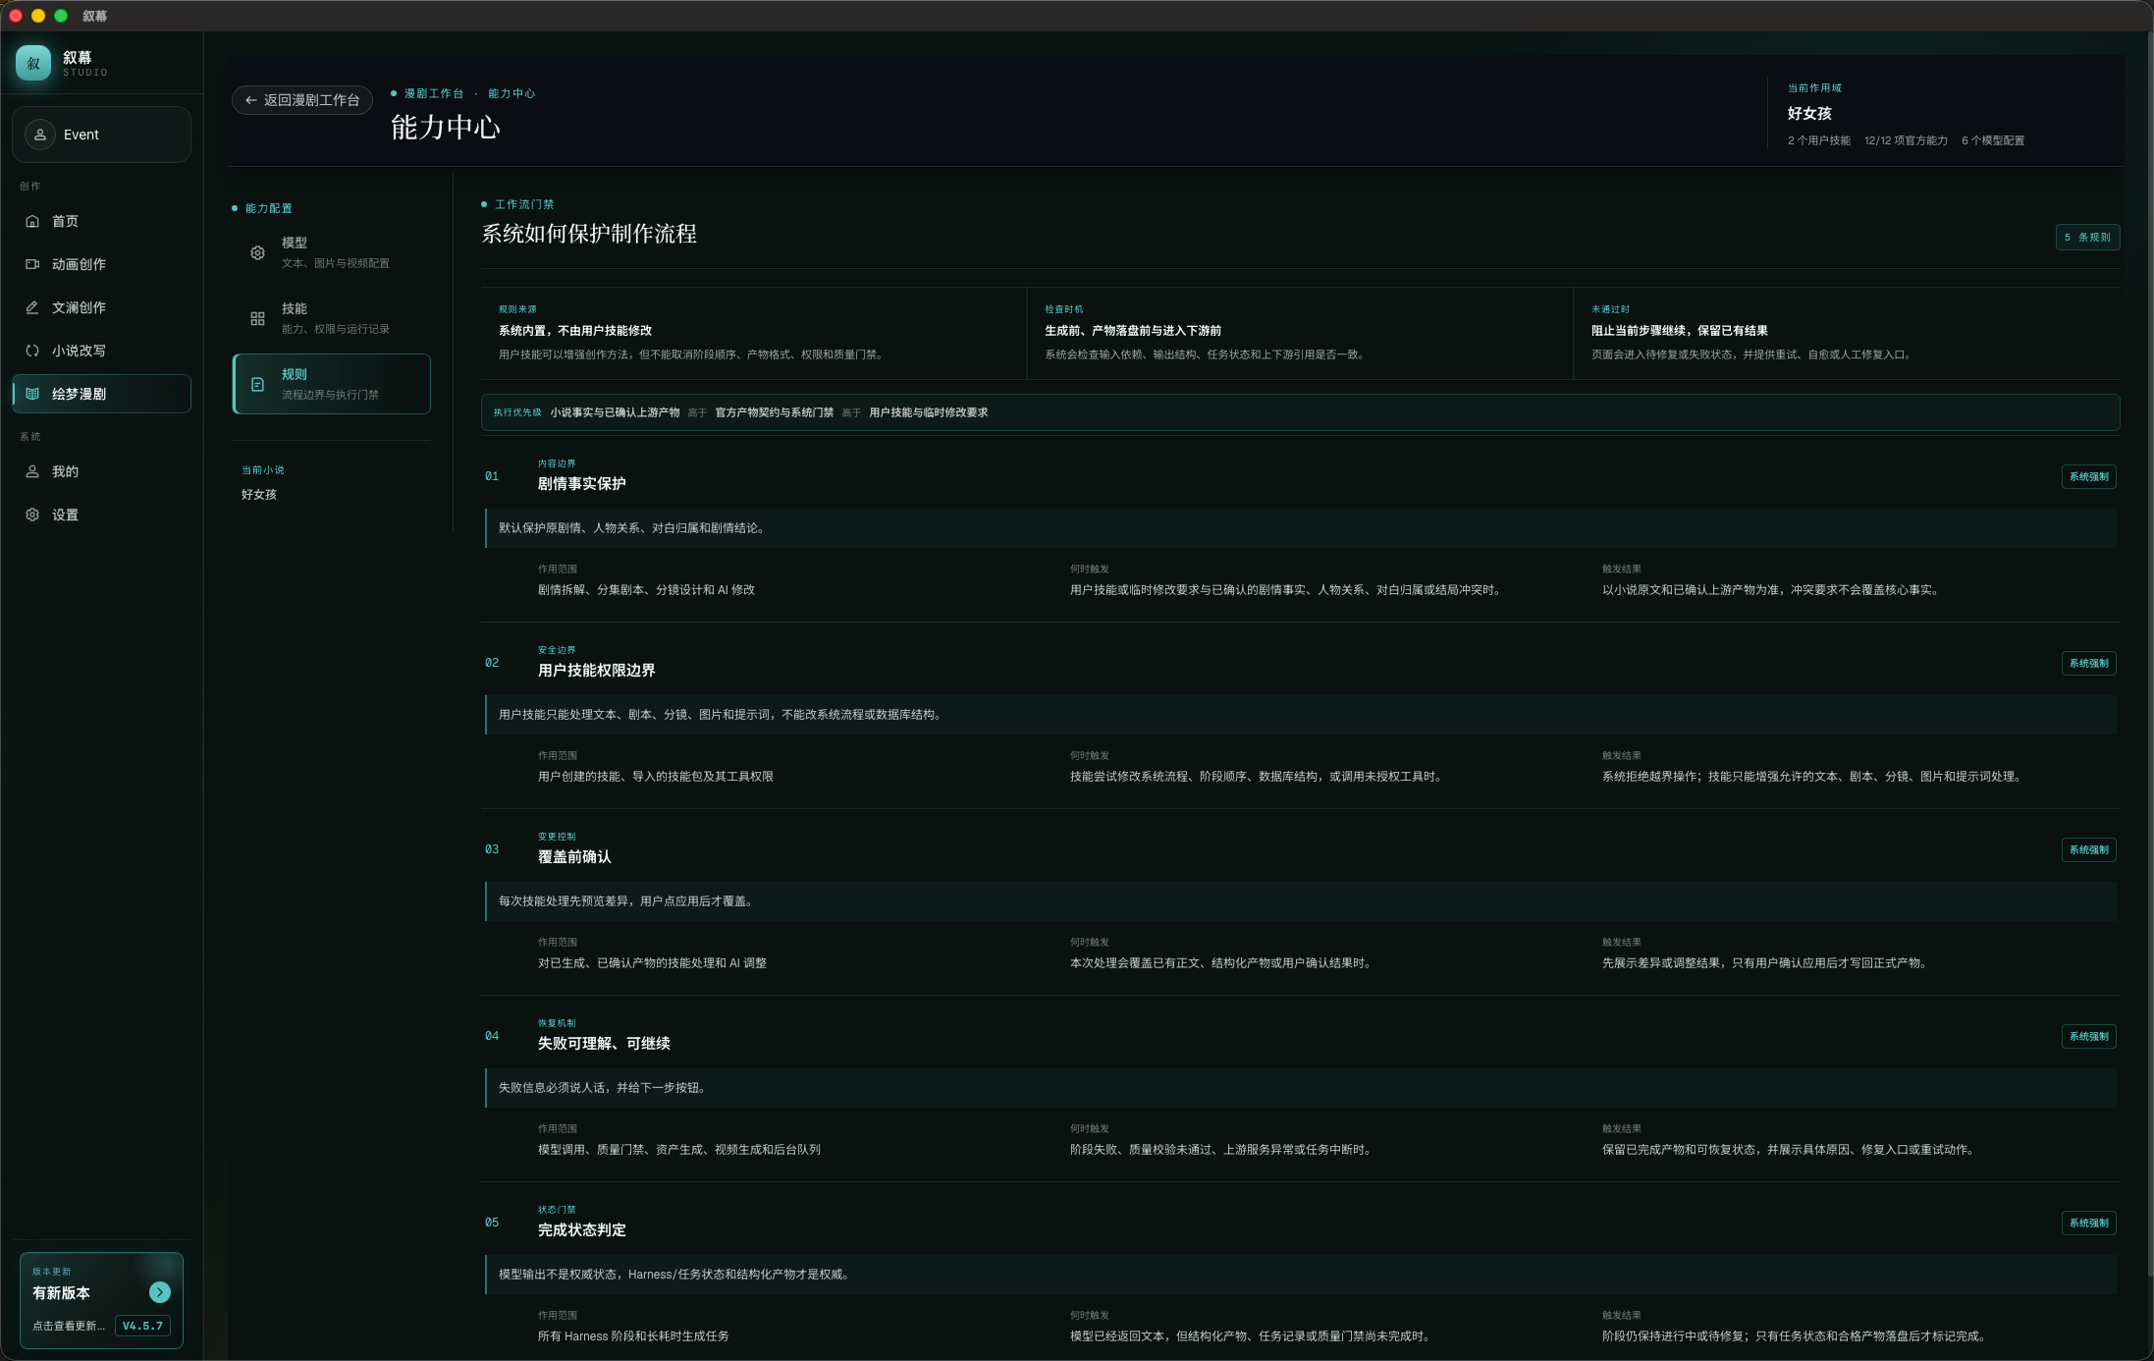Click 漫剧工作台 breadcrumb link
2154x1361 pixels.
(x=434, y=93)
